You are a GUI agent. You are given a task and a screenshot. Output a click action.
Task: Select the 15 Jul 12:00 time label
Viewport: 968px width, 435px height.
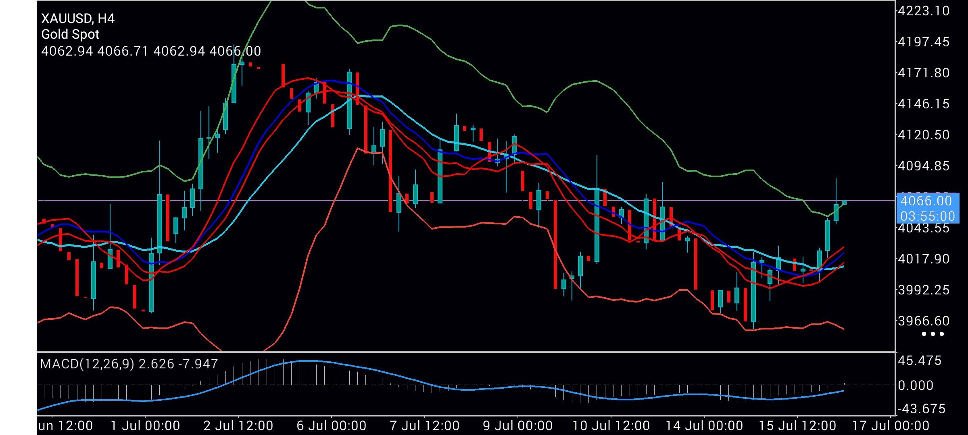pyautogui.click(x=797, y=426)
